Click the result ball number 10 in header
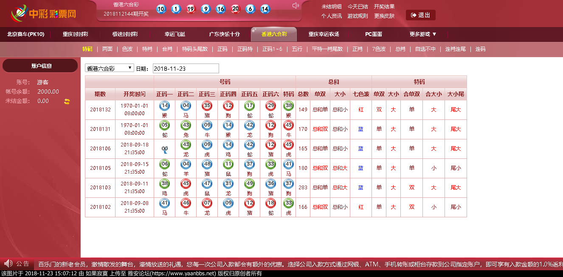 tap(161, 9)
